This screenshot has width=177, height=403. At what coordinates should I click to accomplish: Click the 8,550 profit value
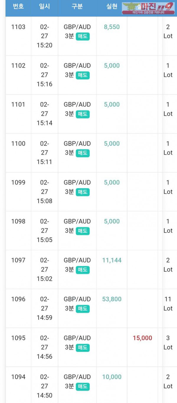(x=112, y=27)
